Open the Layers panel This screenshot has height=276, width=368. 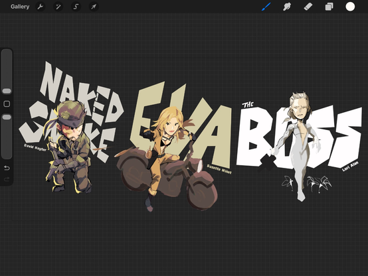click(329, 7)
